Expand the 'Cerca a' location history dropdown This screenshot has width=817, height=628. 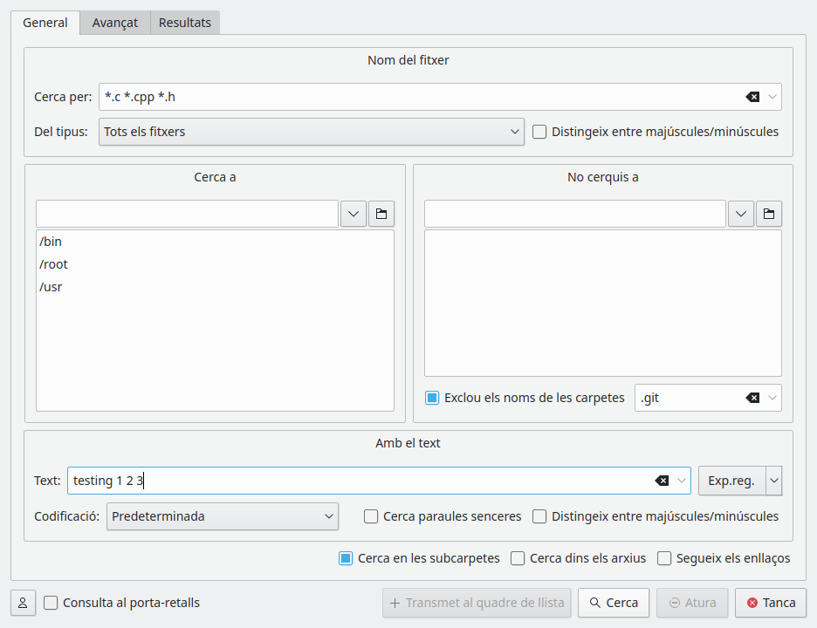point(354,214)
